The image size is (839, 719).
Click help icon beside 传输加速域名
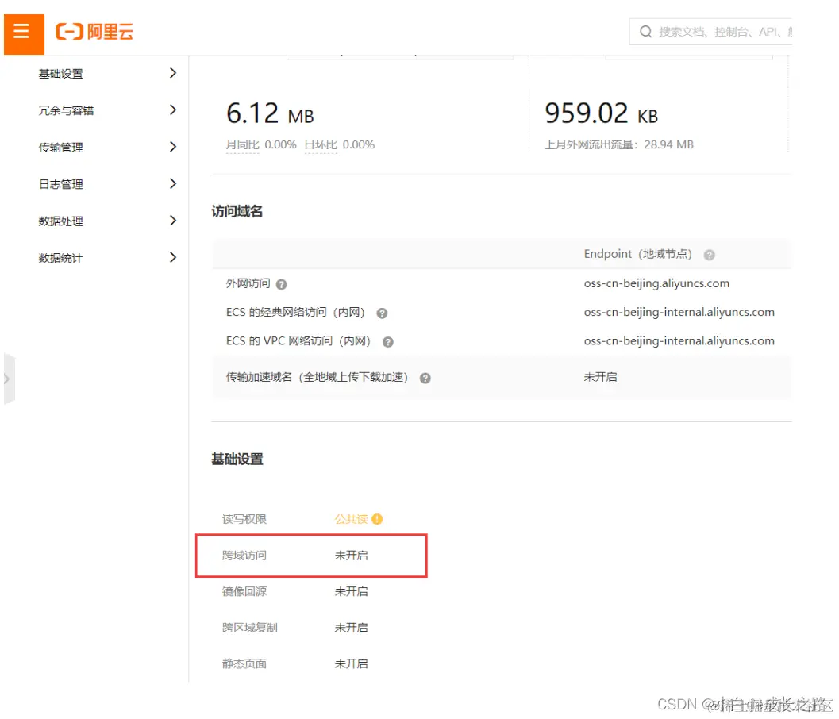tap(425, 379)
